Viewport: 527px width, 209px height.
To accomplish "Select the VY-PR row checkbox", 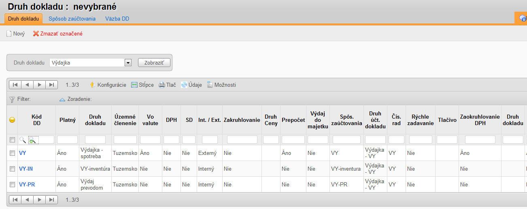I will (12, 184).
